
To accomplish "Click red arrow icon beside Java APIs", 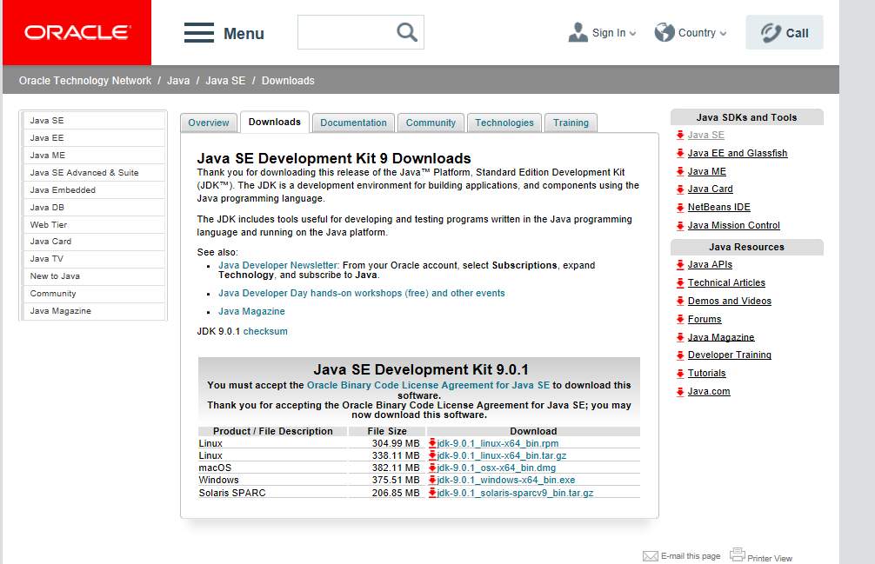I will (x=679, y=265).
